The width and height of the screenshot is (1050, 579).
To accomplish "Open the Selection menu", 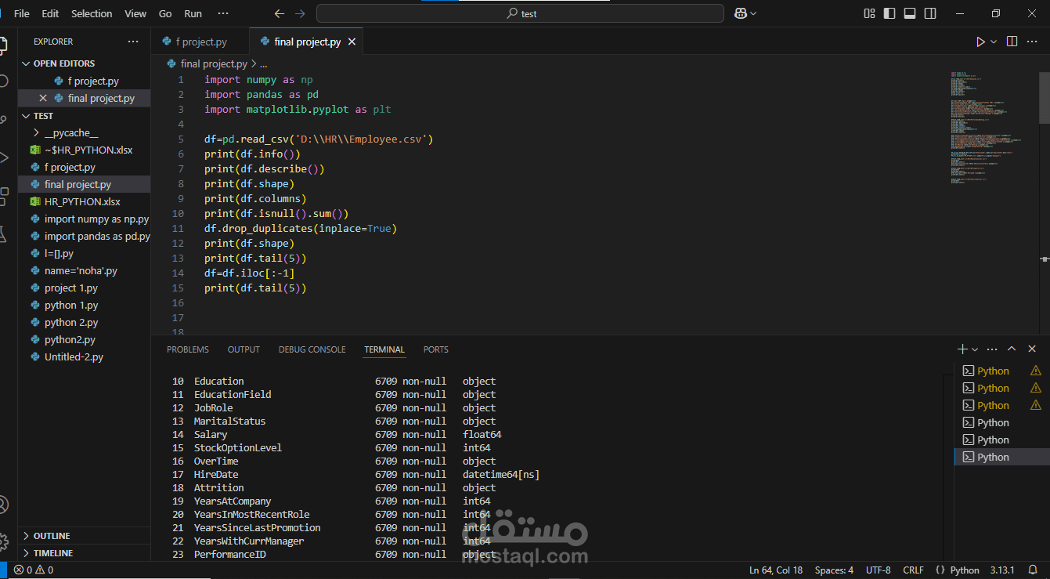I will [92, 13].
